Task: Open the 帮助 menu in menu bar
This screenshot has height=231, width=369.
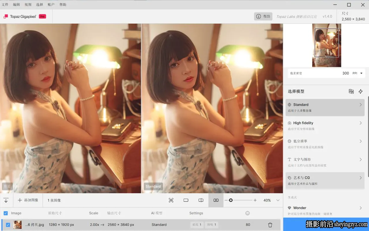Action: [63, 5]
